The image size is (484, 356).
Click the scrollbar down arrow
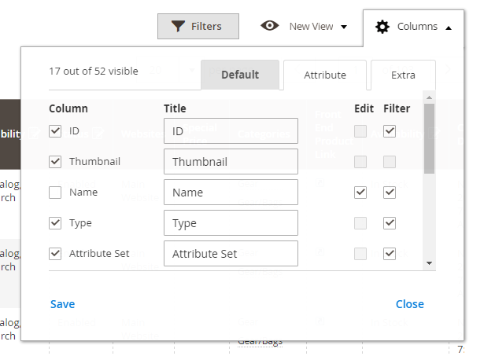click(x=429, y=263)
